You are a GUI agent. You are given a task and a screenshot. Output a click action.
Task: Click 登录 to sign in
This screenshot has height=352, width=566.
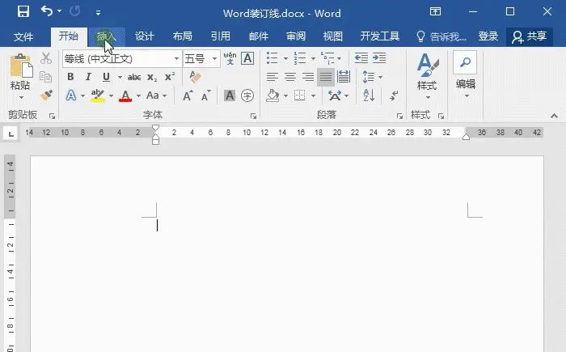point(488,36)
